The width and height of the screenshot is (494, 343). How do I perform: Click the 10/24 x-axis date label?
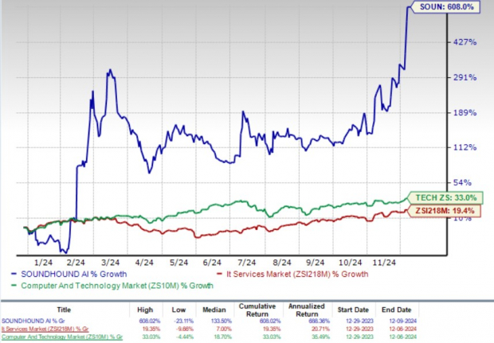(351, 263)
